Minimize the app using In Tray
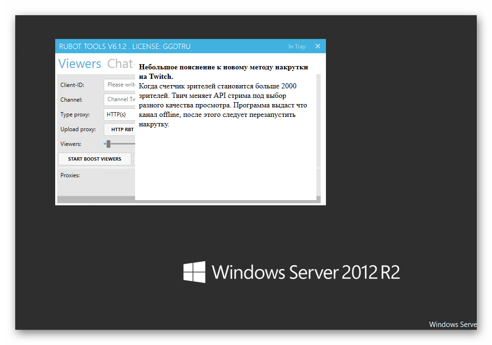The height and width of the screenshot is (345, 492). coord(296,47)
